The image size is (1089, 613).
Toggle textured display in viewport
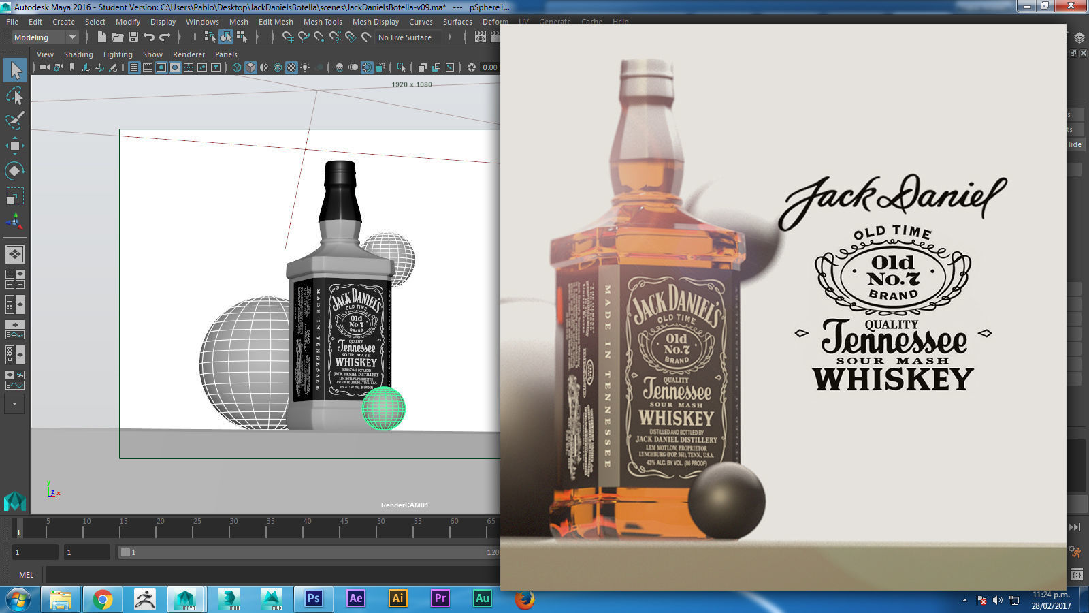tap(291, 67)
